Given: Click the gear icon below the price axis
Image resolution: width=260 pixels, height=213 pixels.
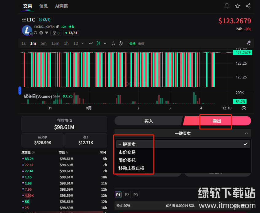Looking at the screenshot, I should [244, 108].
